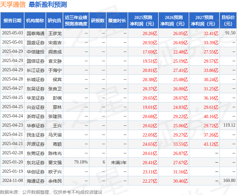The width and height of the screenshot is (237, 195).
Task: Click analyst name 陈伟光
Action: (55, 153)
